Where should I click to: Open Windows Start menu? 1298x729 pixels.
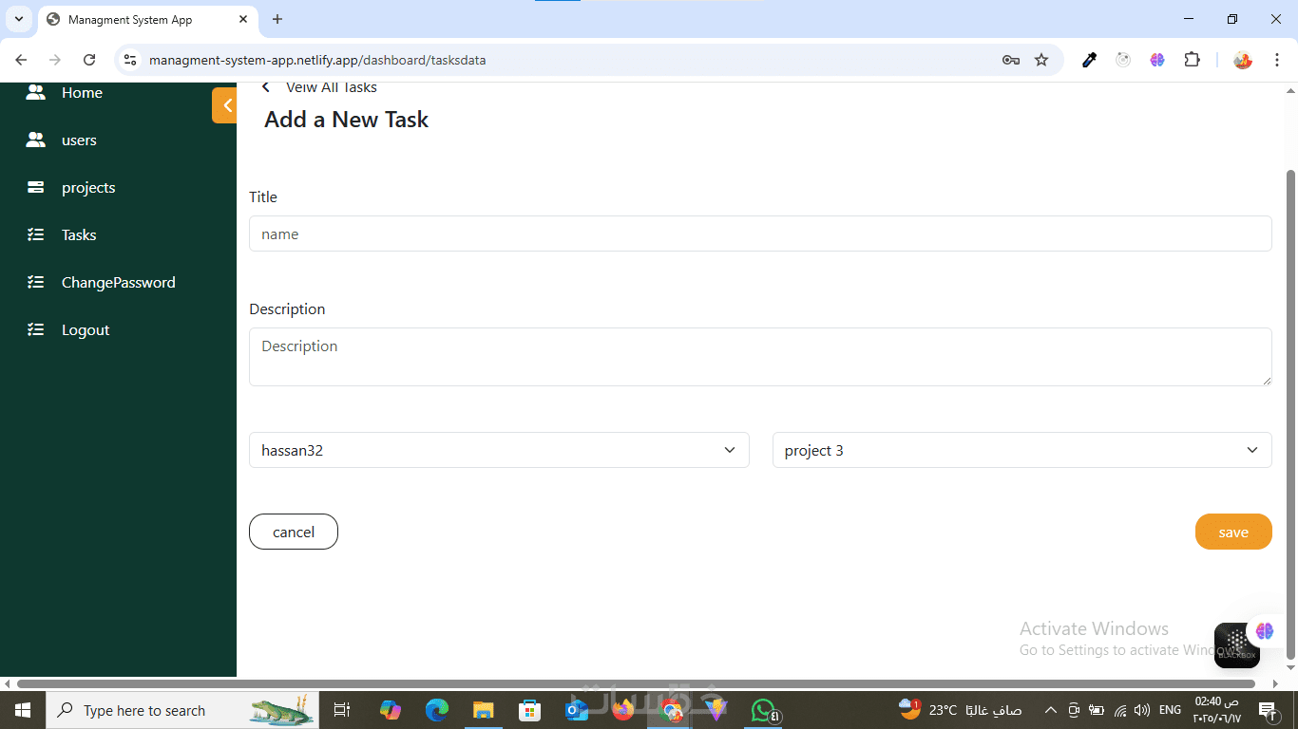tap(23, 710)
